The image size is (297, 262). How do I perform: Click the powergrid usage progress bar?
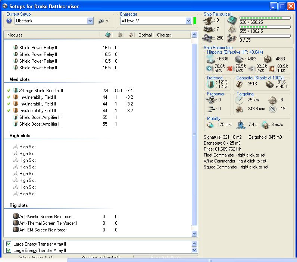(x=265, y=27)
